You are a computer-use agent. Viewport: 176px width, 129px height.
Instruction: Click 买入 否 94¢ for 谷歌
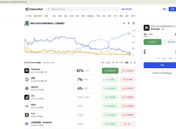click(127, 79)
